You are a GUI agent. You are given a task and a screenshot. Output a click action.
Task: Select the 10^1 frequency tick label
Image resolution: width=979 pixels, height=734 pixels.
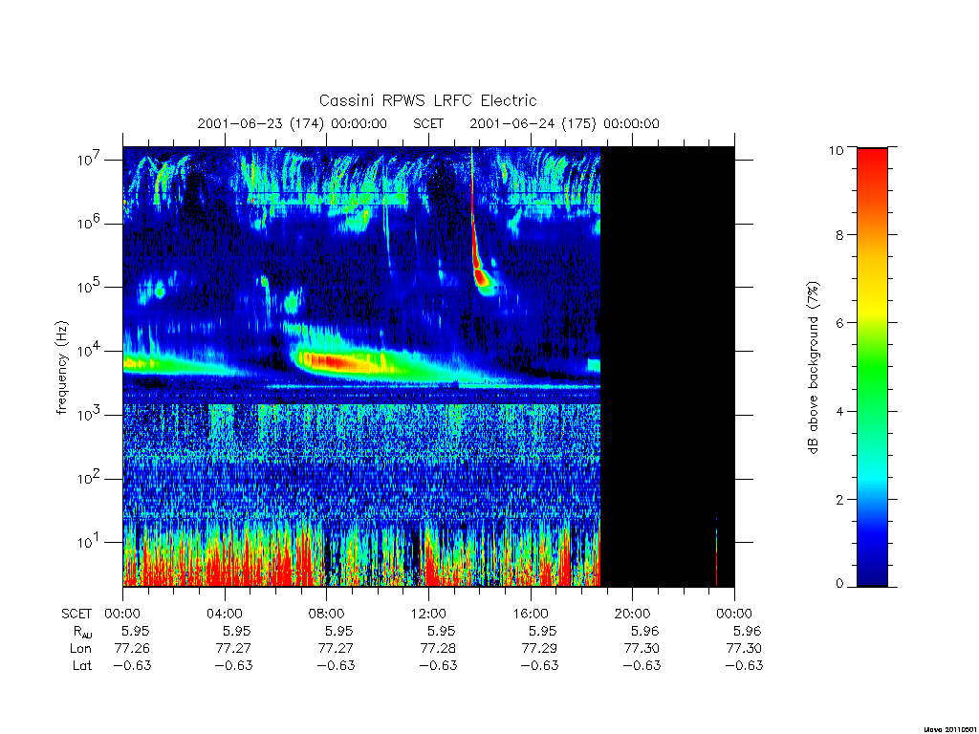91,541
